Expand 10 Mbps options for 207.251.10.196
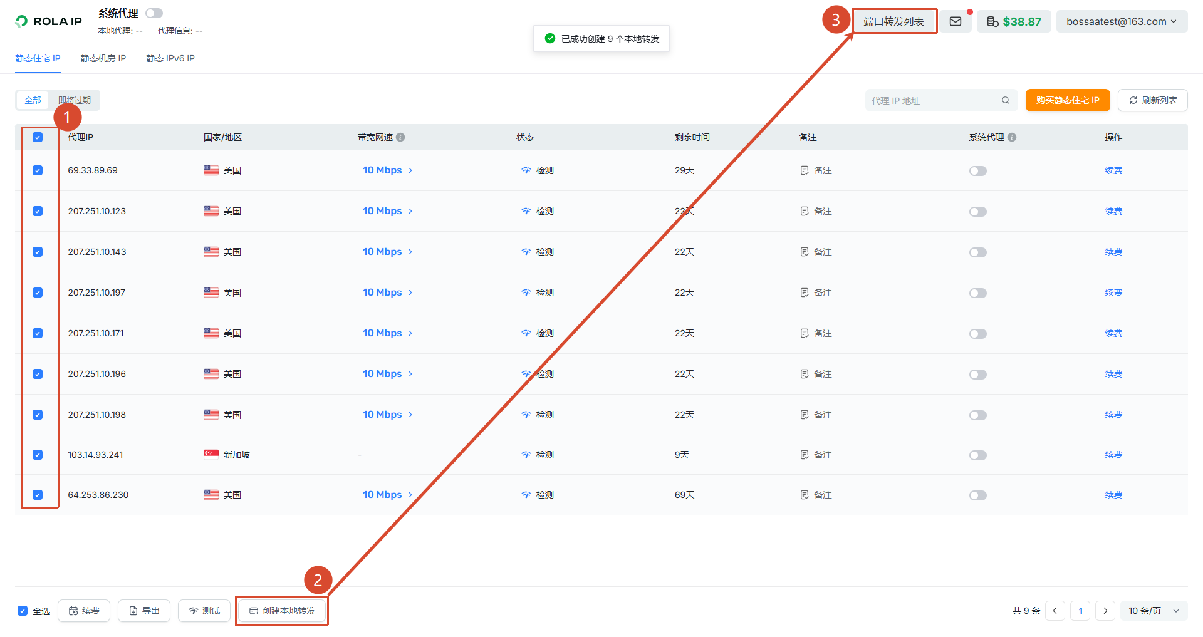The image size is (1203, 637). (388, 374)
